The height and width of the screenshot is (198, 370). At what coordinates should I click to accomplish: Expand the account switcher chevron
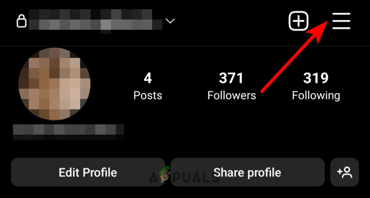[x=170, y=21]
